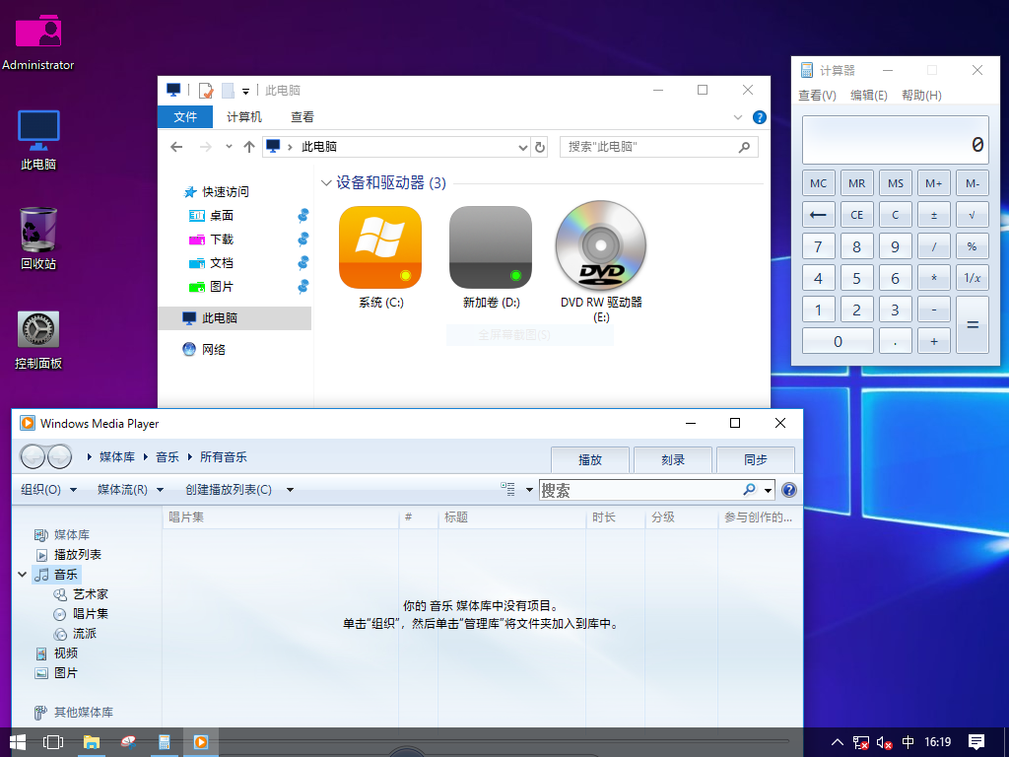Image resolution: width=1009 pixels, height=757 pixels.
Task: Click the Media Player help icon
Action: [789, 490]
